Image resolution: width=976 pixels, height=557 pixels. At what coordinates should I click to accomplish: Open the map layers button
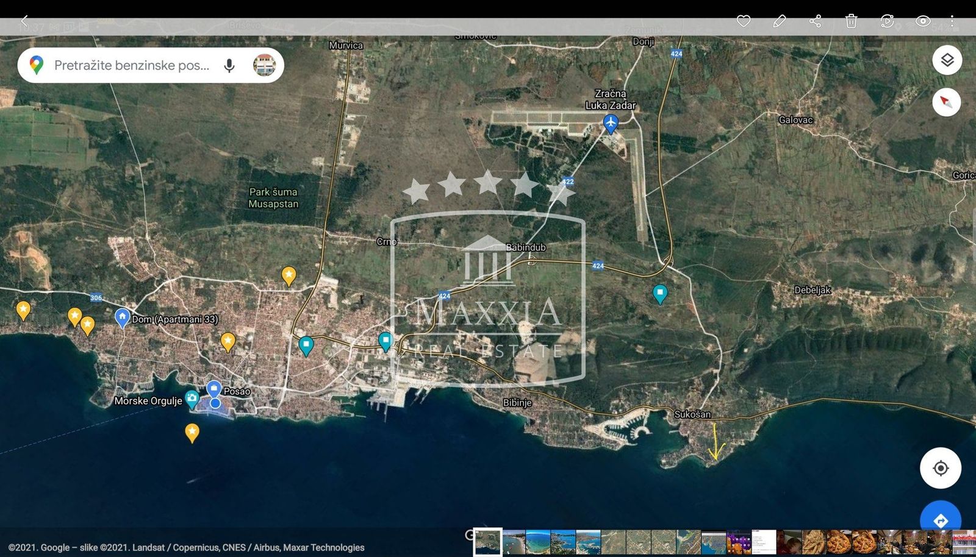(x=947, y=60)
